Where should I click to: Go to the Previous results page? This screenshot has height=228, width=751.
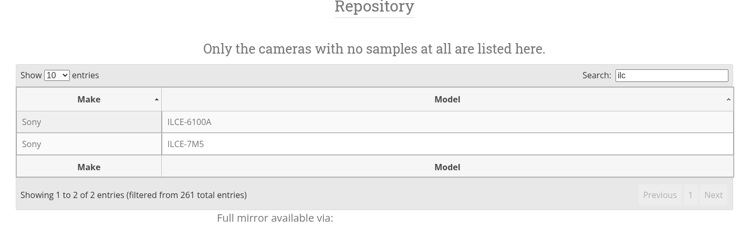tap(660, 195)
